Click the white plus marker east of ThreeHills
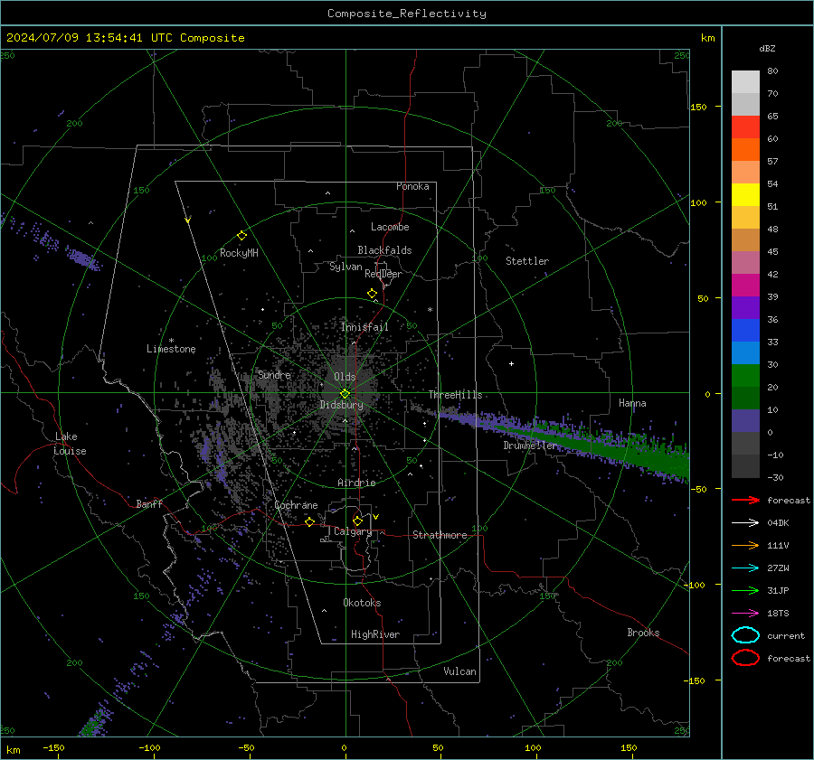The height and width of the screenshot is (760, 814). point(511,363)
